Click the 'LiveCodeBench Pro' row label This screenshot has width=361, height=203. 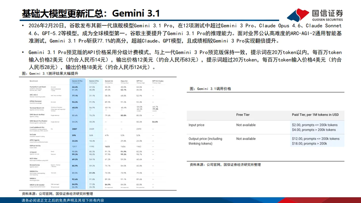click(x=37, y=127)
